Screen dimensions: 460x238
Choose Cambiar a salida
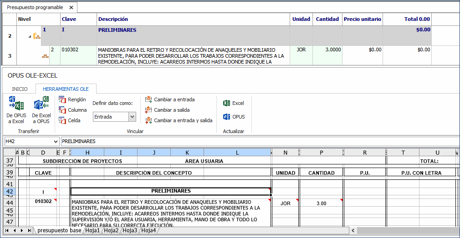(x=167, y=110)
